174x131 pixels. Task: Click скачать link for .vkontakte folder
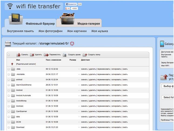click(84, 74)
